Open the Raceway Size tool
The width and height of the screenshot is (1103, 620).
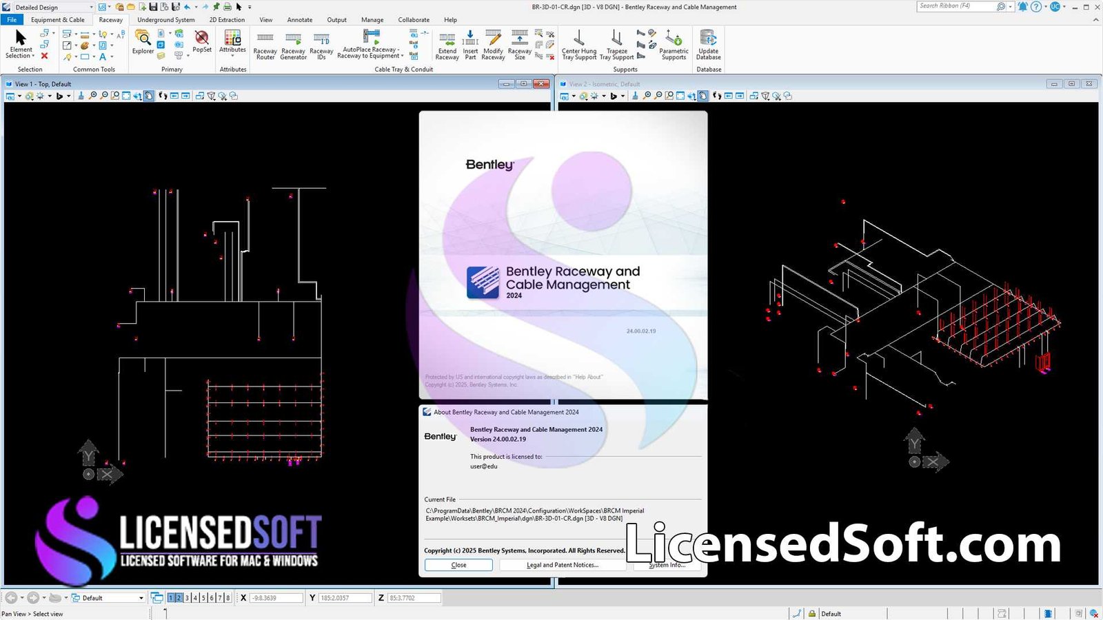coord(520,45)
